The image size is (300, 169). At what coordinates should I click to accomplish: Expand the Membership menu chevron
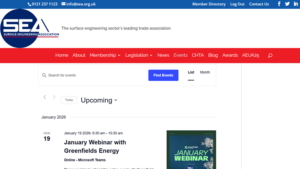pyautogui.click(x=119, y=55)
